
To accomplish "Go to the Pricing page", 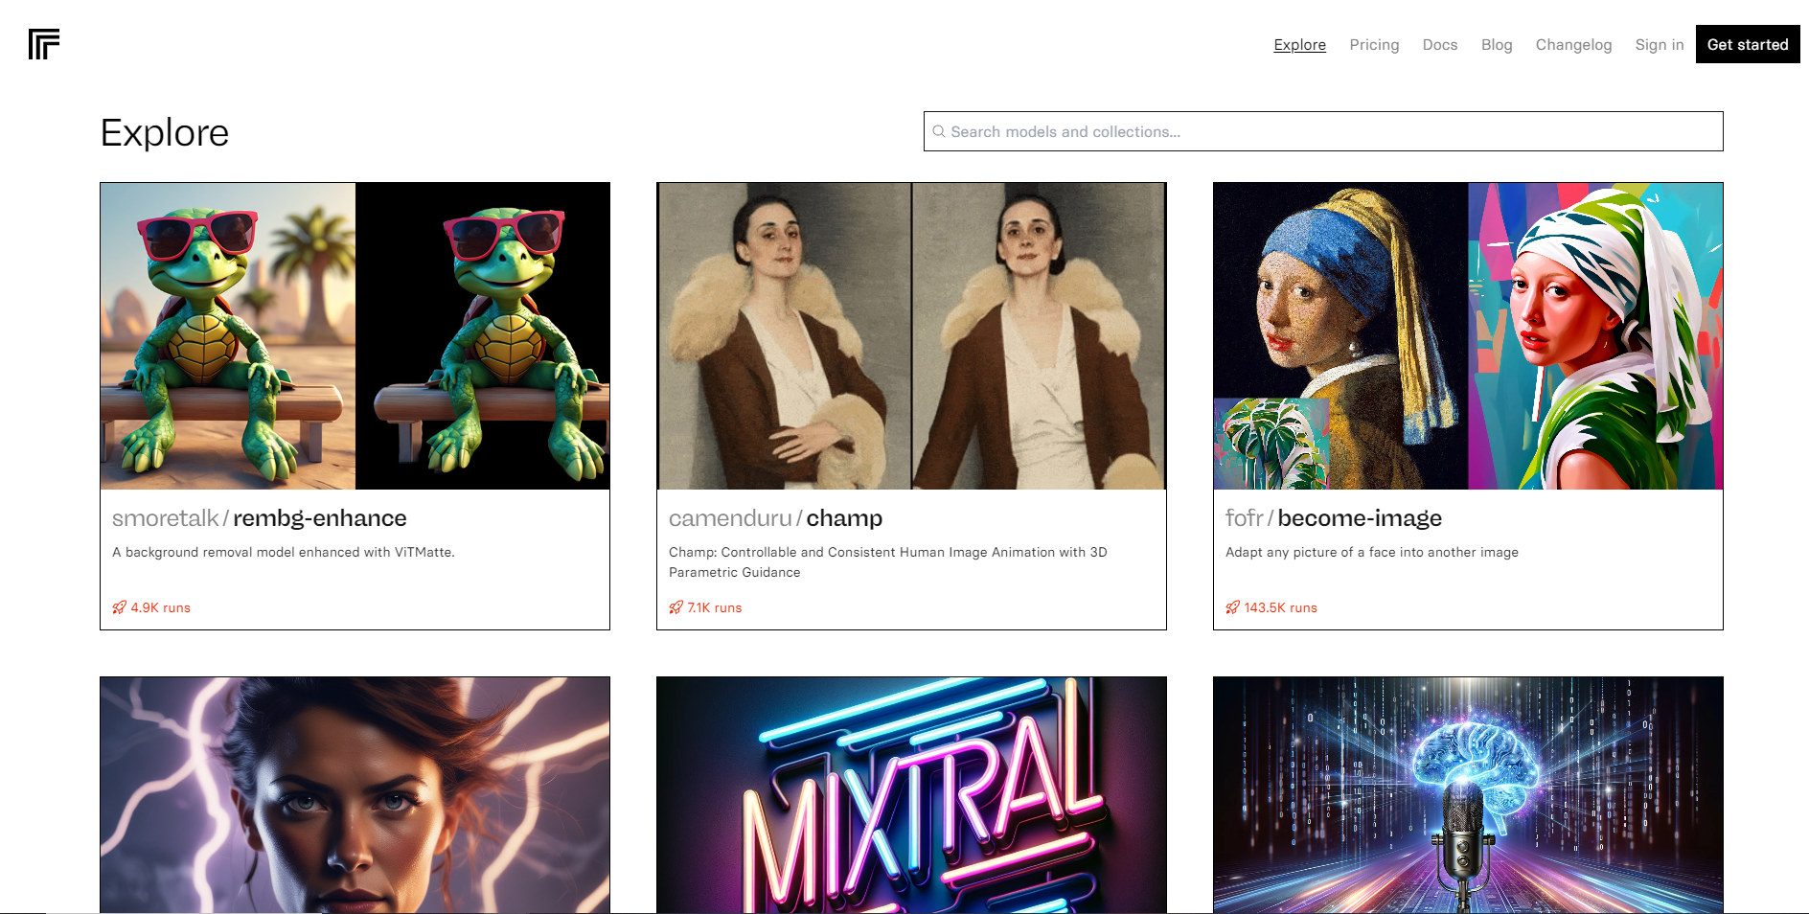I will (x=1374, y=45).
